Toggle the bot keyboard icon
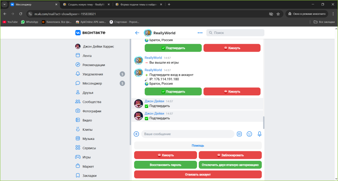 239,134
